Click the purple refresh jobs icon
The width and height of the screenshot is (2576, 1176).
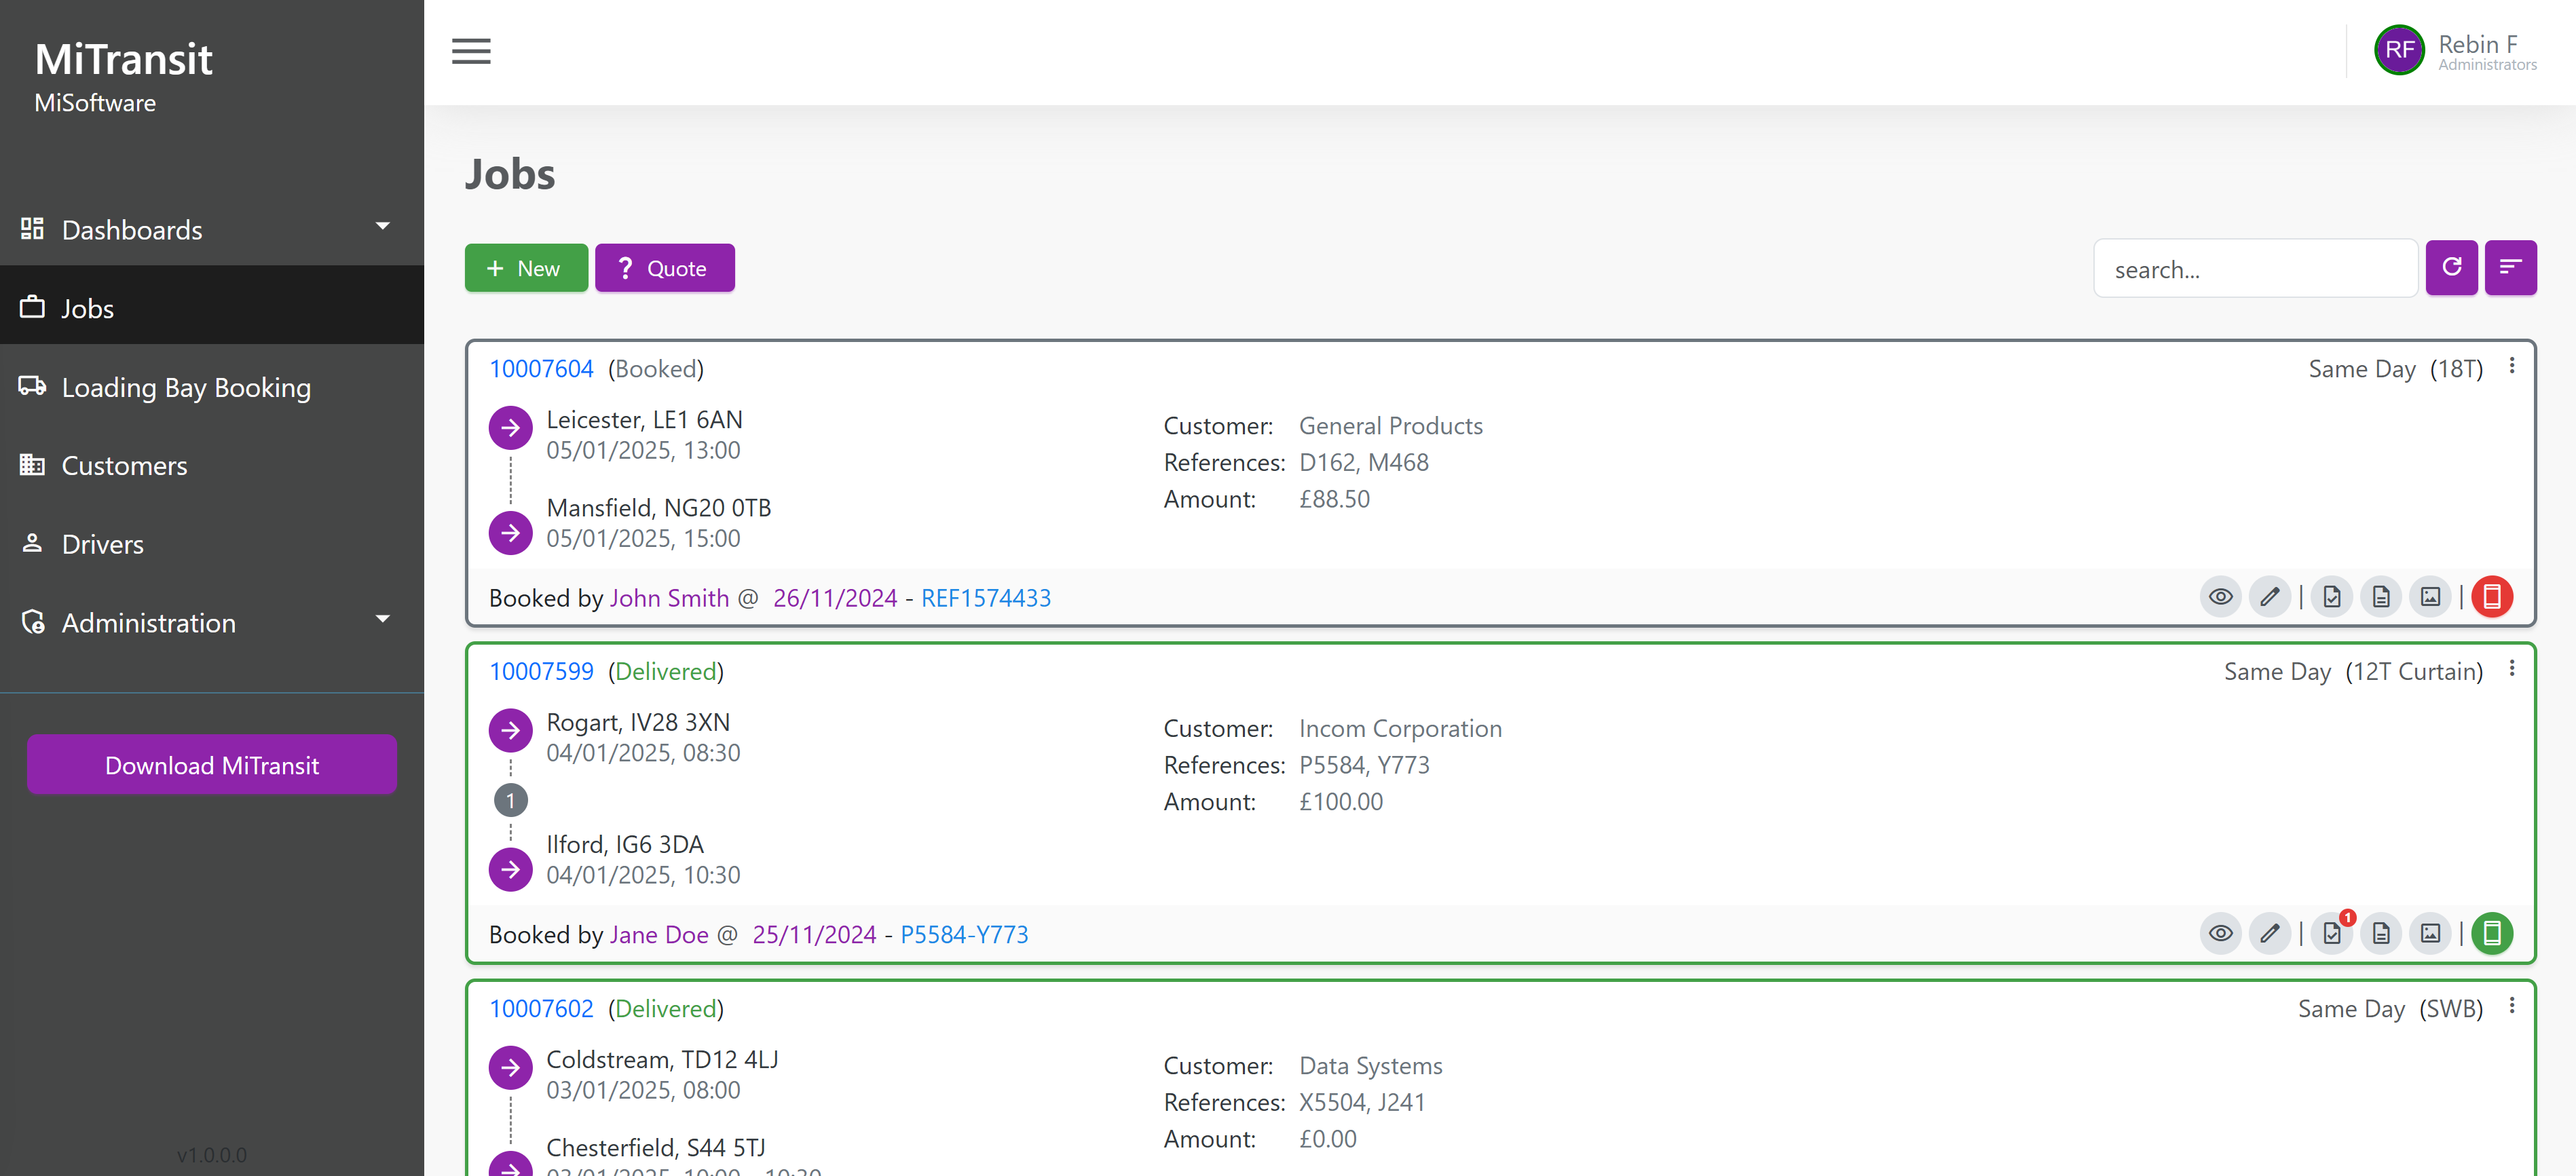[x=2451, y=267]
